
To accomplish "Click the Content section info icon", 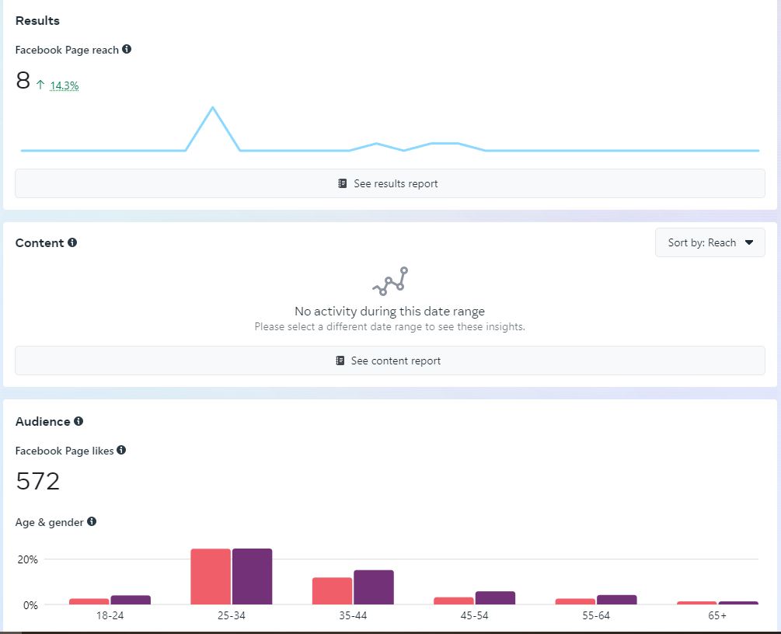I will click(x=72, y=242).
